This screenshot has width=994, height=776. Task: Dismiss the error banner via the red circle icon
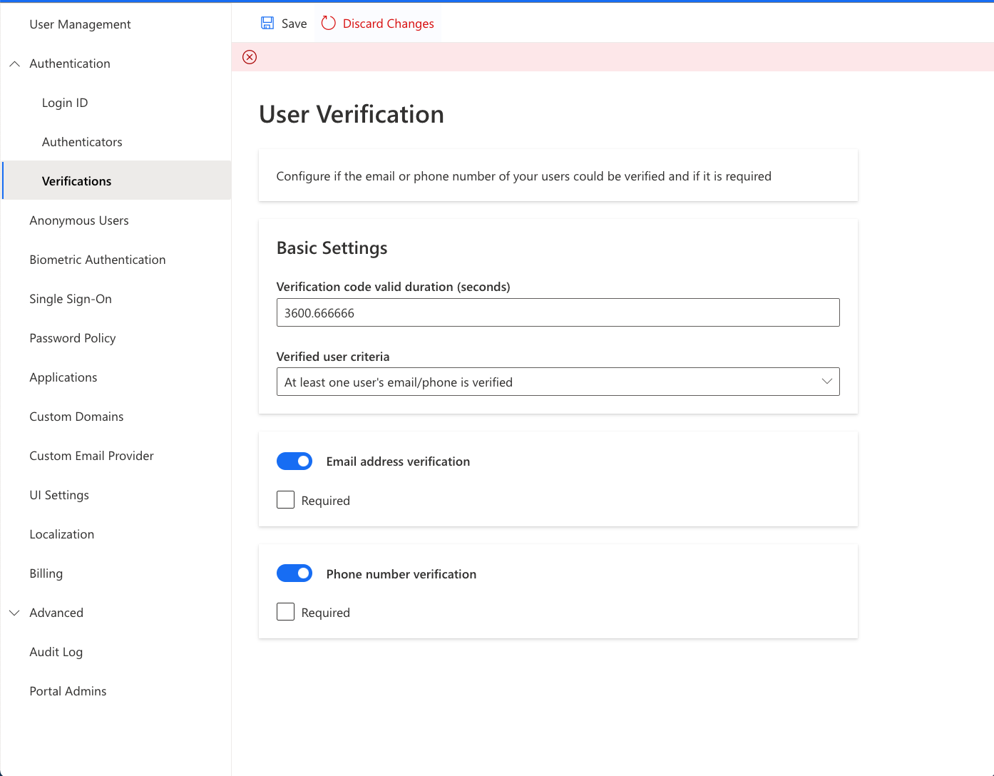[x=249, y=57]
